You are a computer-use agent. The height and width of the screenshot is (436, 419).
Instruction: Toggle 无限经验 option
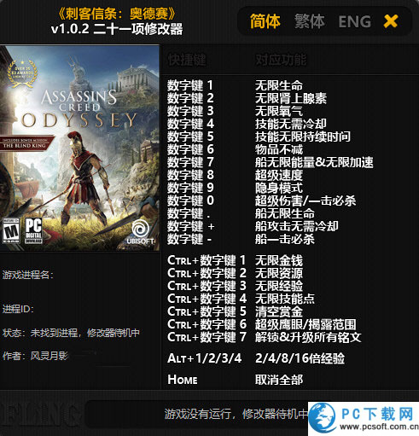coord(279,286)
